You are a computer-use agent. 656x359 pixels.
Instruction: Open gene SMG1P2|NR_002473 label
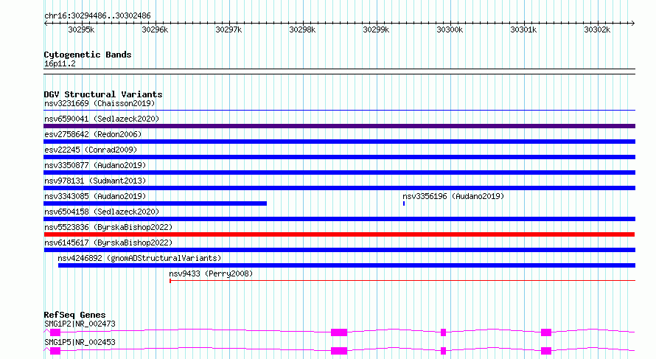coord(80,324)
